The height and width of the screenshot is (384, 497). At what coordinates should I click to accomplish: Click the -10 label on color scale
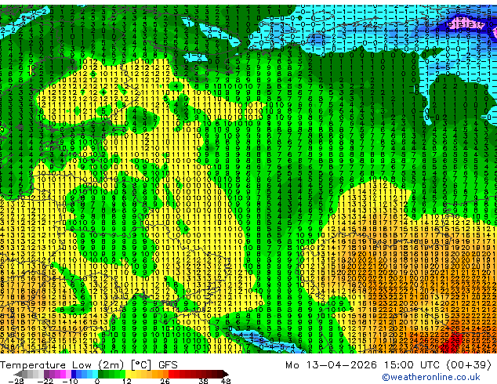70,381
